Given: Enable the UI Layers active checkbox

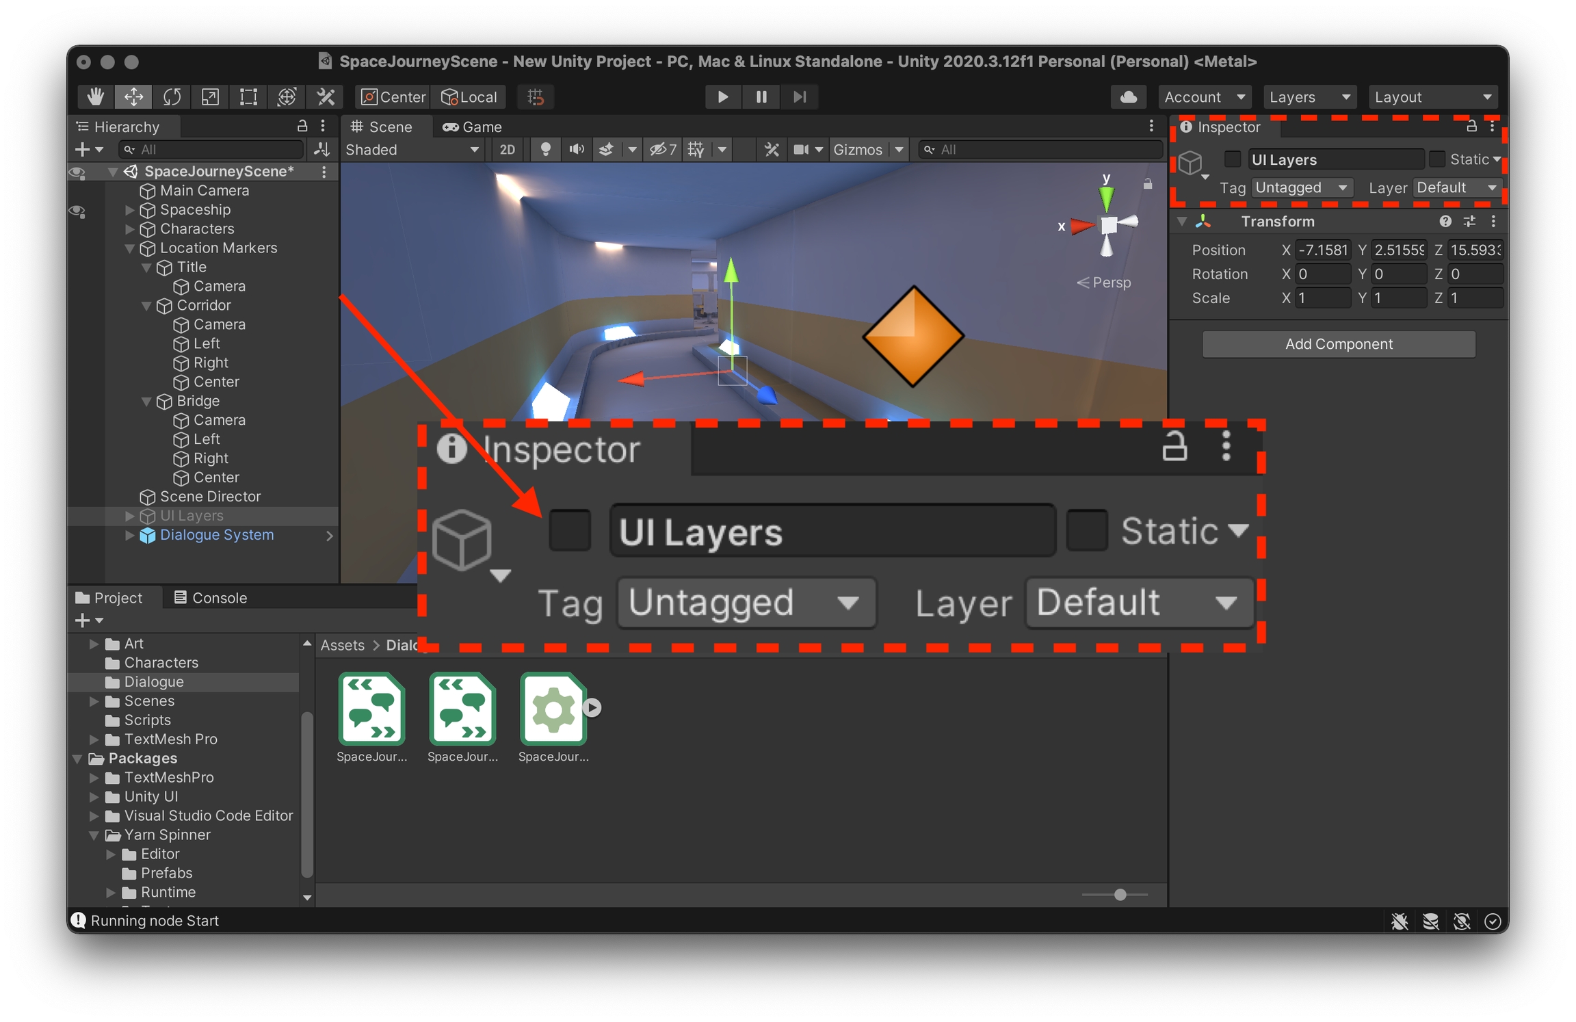Looking at the screenshot, I should [x=1232, y=159].
